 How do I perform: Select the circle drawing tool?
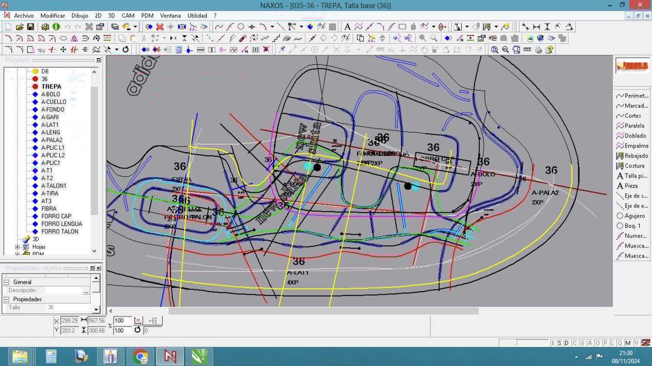click(241, 27)
